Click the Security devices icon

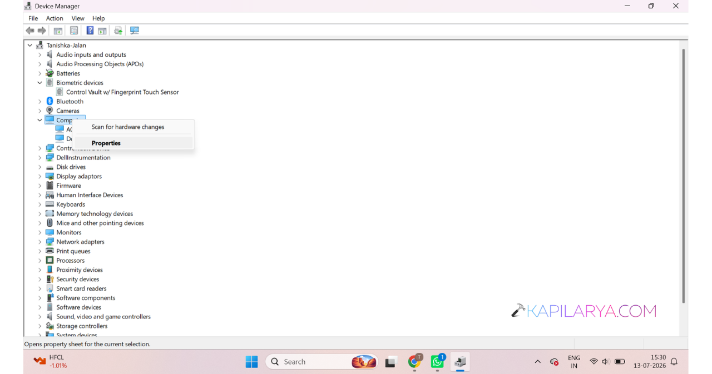click(x=50, y=279)
